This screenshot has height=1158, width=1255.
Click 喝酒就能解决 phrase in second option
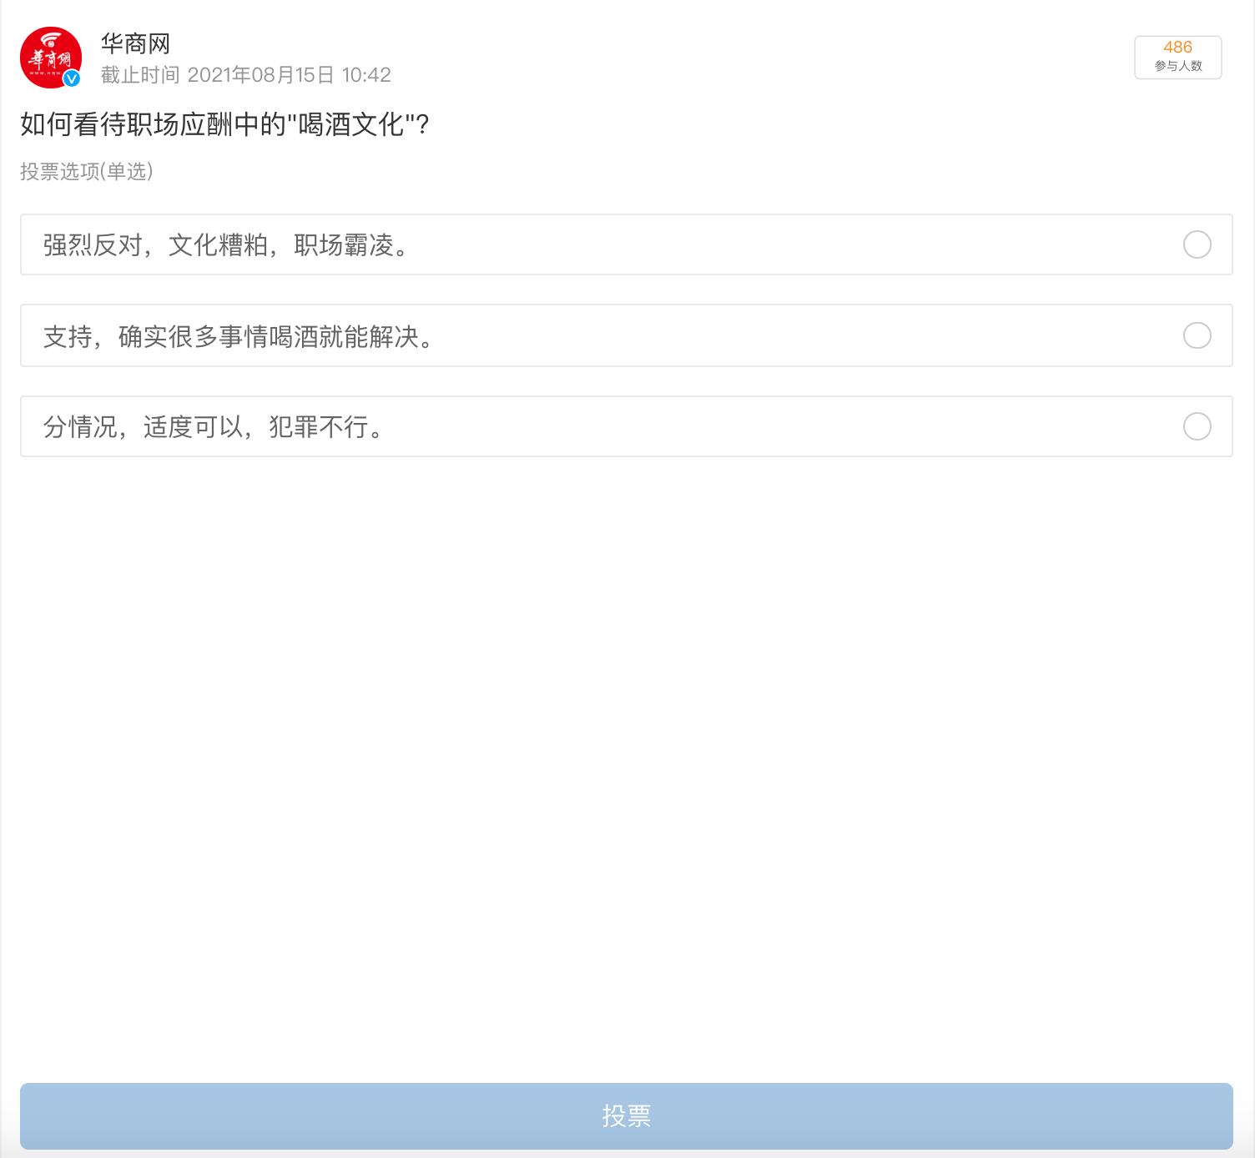[344, 336]
